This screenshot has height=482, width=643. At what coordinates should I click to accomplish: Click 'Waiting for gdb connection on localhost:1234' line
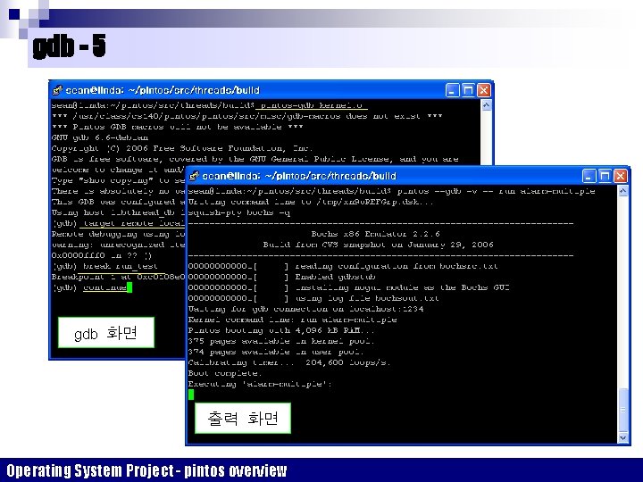coord(306,309)
